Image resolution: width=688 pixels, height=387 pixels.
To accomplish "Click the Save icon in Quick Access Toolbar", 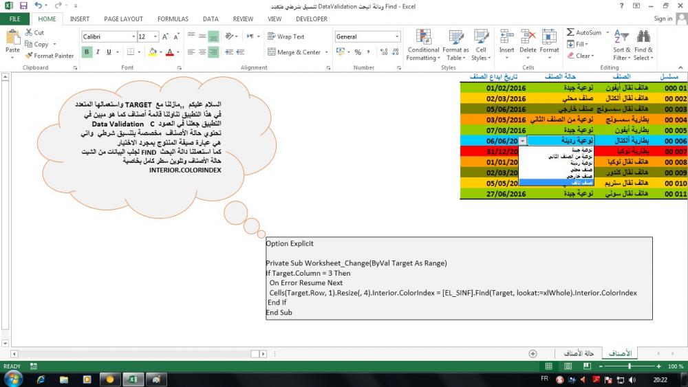I will (23, 5).
